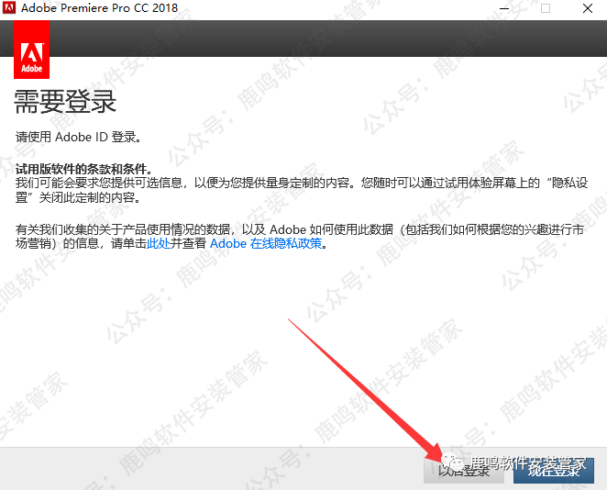This screenshot has width=607, height=490.
Task: Click the maximize window button
Action: coord(546,8)
